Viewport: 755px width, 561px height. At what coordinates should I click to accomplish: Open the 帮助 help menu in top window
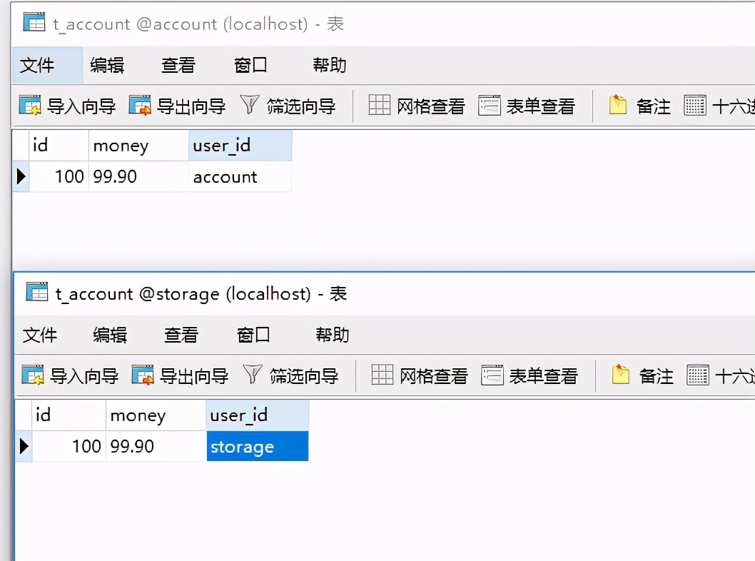[x=328, y=65]
